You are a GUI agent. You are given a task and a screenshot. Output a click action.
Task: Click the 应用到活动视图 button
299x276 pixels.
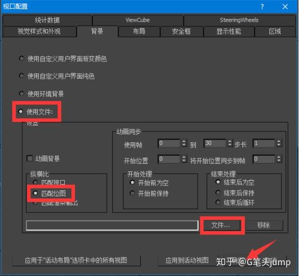tap(187, 260)
